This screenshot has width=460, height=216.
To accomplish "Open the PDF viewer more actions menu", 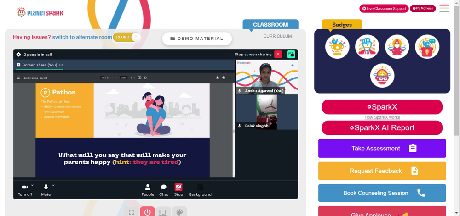I will pyautogui.click(x=230, y=78).
